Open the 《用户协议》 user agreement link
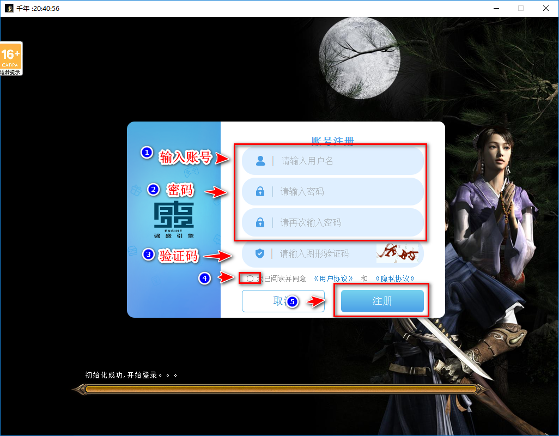 coord(333,278)
